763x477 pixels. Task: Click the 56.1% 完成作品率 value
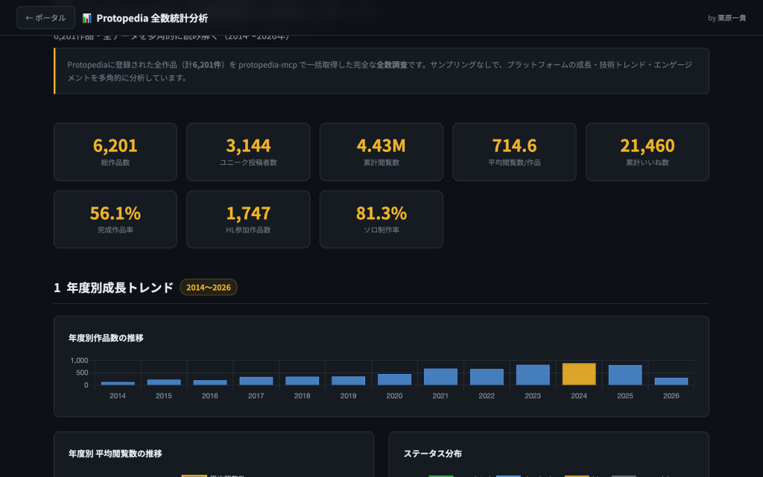pyautogui.click(x=115, y=213)
